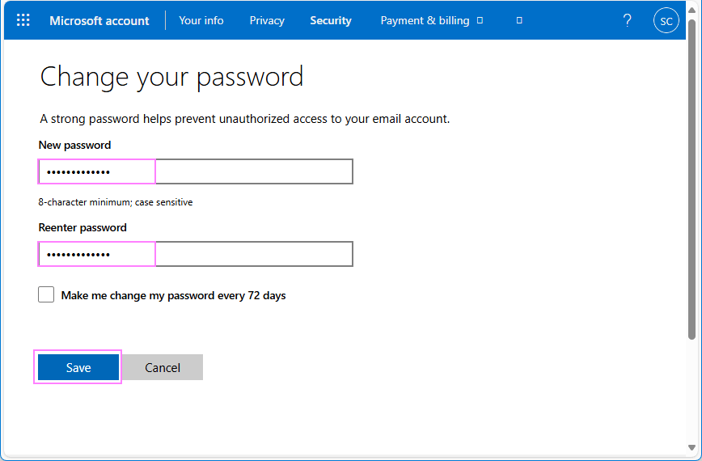The image size is (702, 461).
Task: Click the 8-character minimum hint text
Action: pyautogui.click(x=116, y=202)
